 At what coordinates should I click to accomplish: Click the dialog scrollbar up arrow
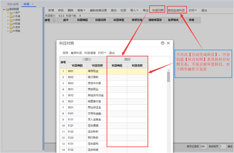tap(168, 70)
